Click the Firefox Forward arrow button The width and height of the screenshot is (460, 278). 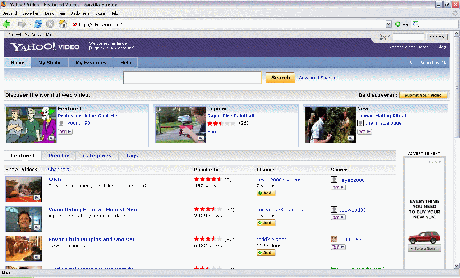click(22, 24)
